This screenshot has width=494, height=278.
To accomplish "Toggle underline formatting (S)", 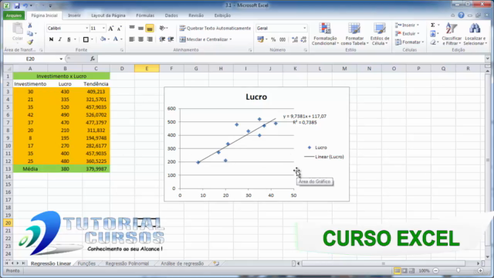I will [x=69, y=39].
